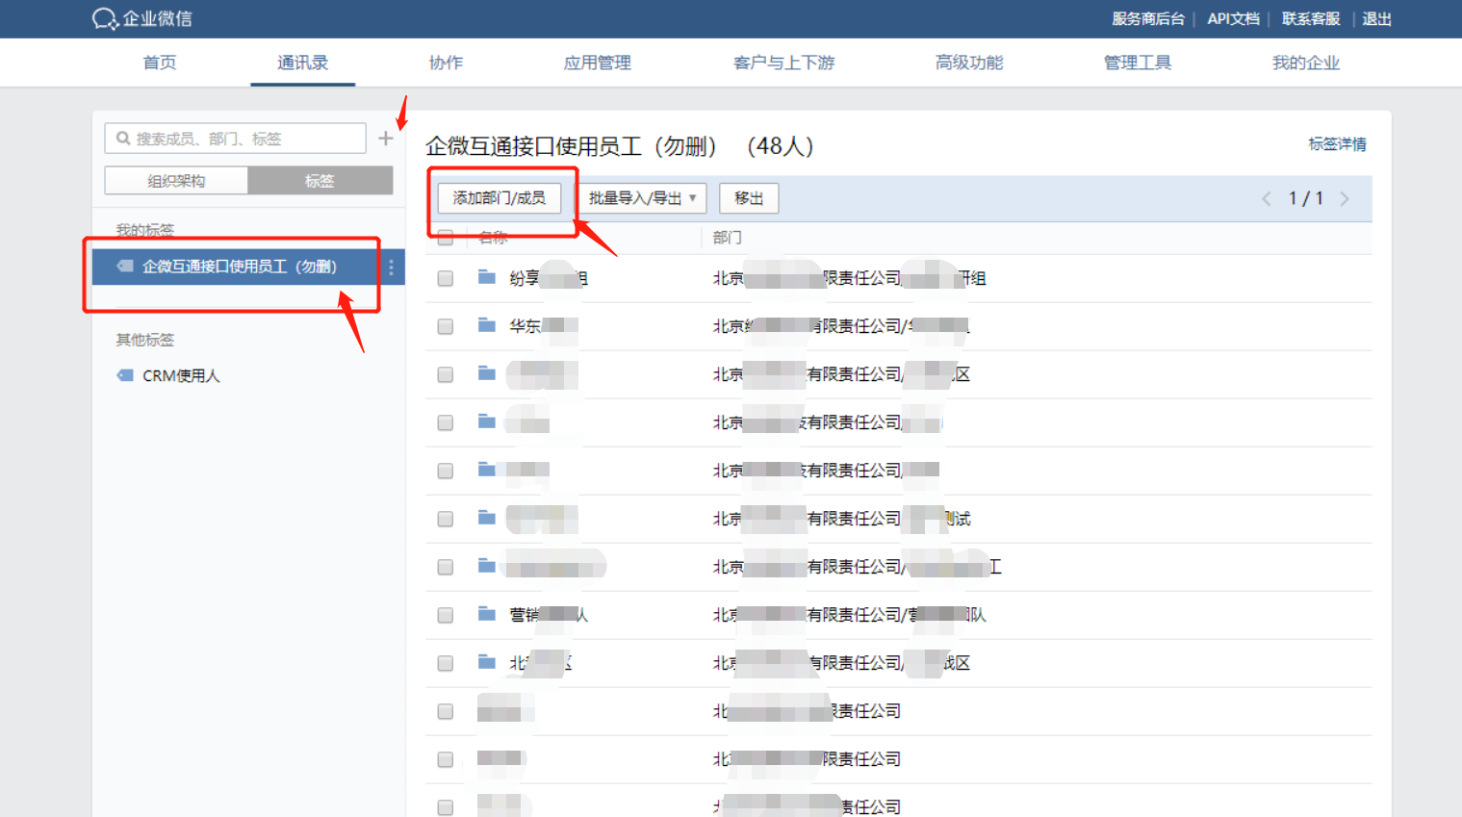This screenshot has width=1462, height=817.
Task: Open the 客户与上下游 tab
Action: click(783, 63)
